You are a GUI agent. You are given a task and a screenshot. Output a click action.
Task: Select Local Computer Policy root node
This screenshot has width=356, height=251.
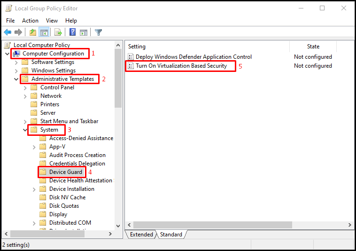[42, 45]
